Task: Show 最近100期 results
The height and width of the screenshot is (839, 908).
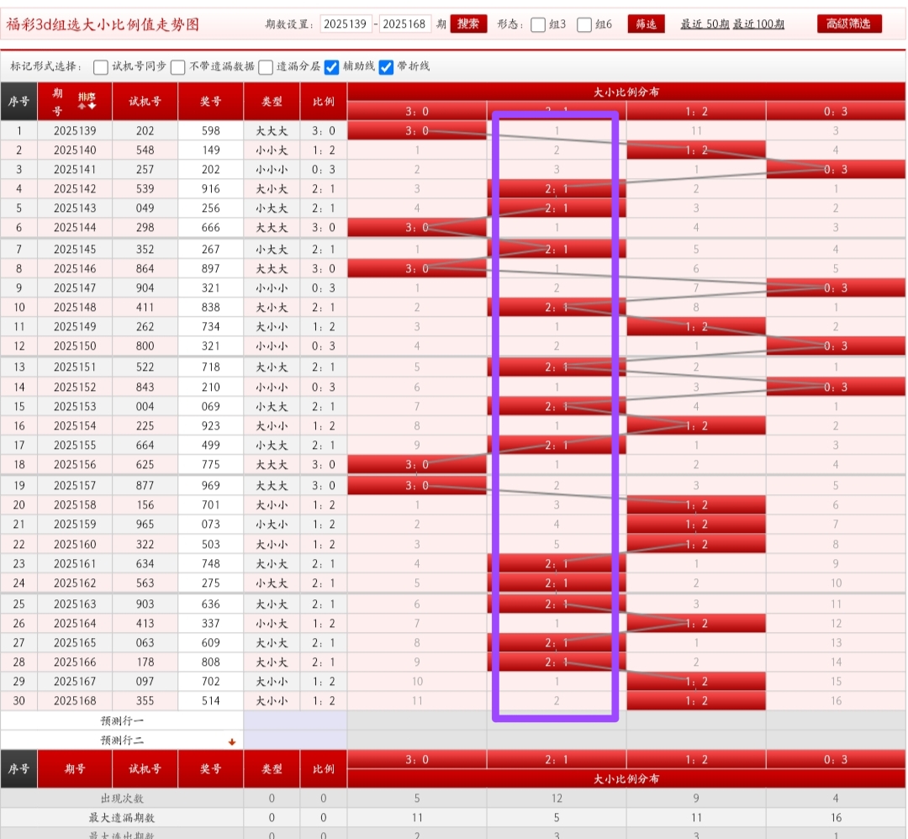Action: [x=758, y=24]
